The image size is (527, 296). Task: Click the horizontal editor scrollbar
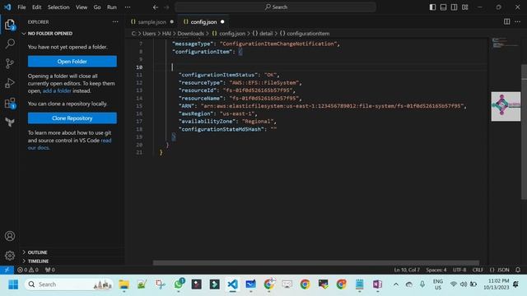click(x=316, y=263)
